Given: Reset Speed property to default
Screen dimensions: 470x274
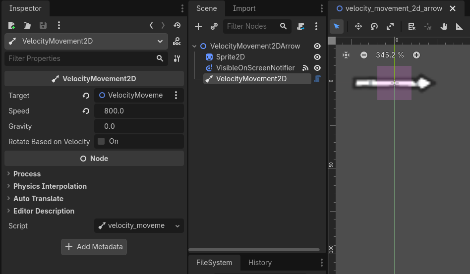Looking at the screenshot, I should [x=86, y=111].
